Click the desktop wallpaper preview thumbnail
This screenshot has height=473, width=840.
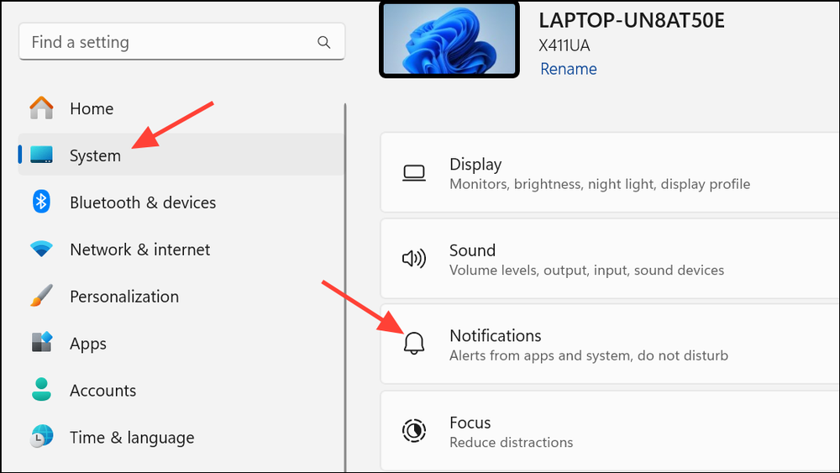[449, 39]
